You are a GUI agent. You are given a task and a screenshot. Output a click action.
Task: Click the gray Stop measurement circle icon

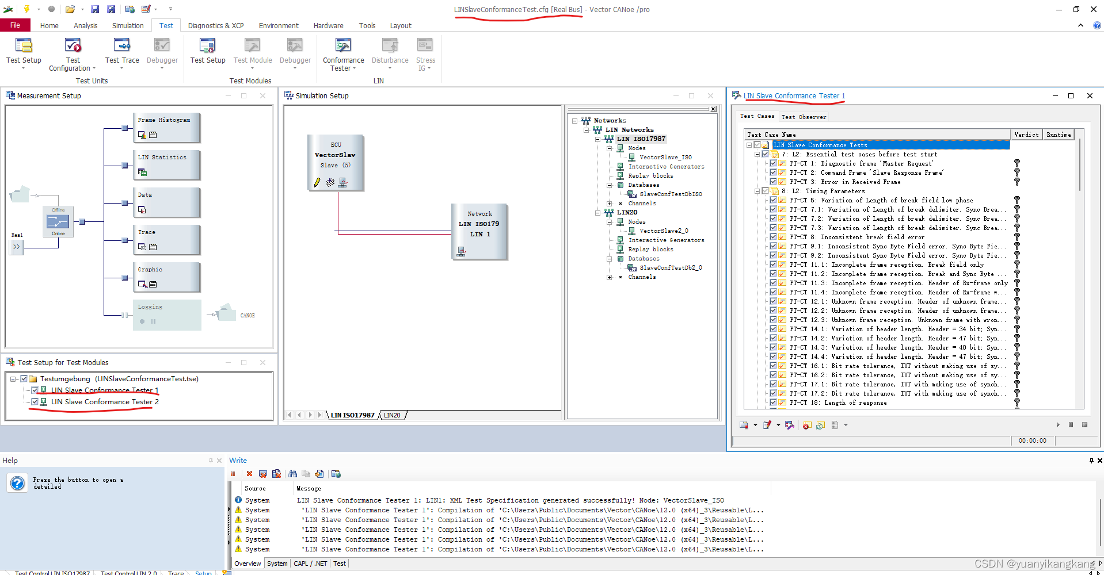51,9
